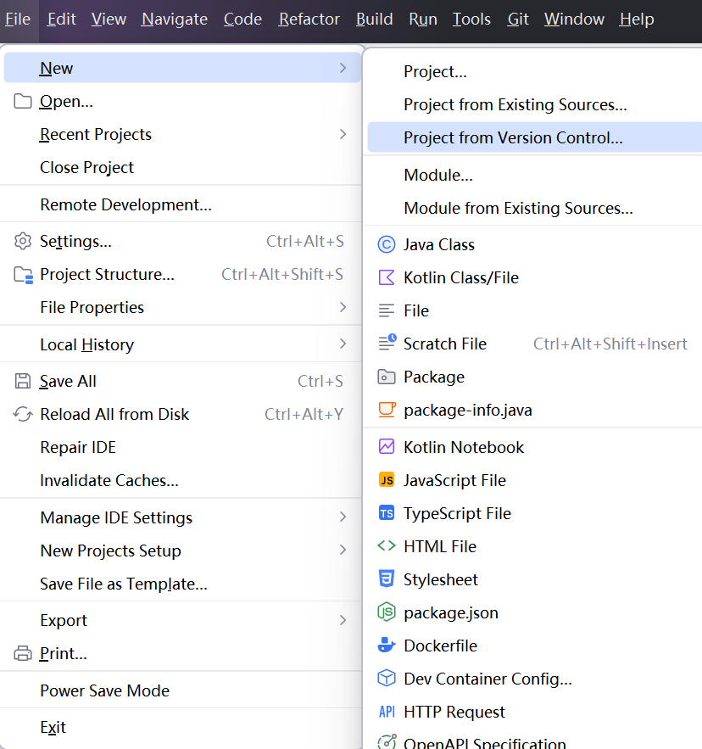
Task: Click the package.json Node icon
Action: 387,612
